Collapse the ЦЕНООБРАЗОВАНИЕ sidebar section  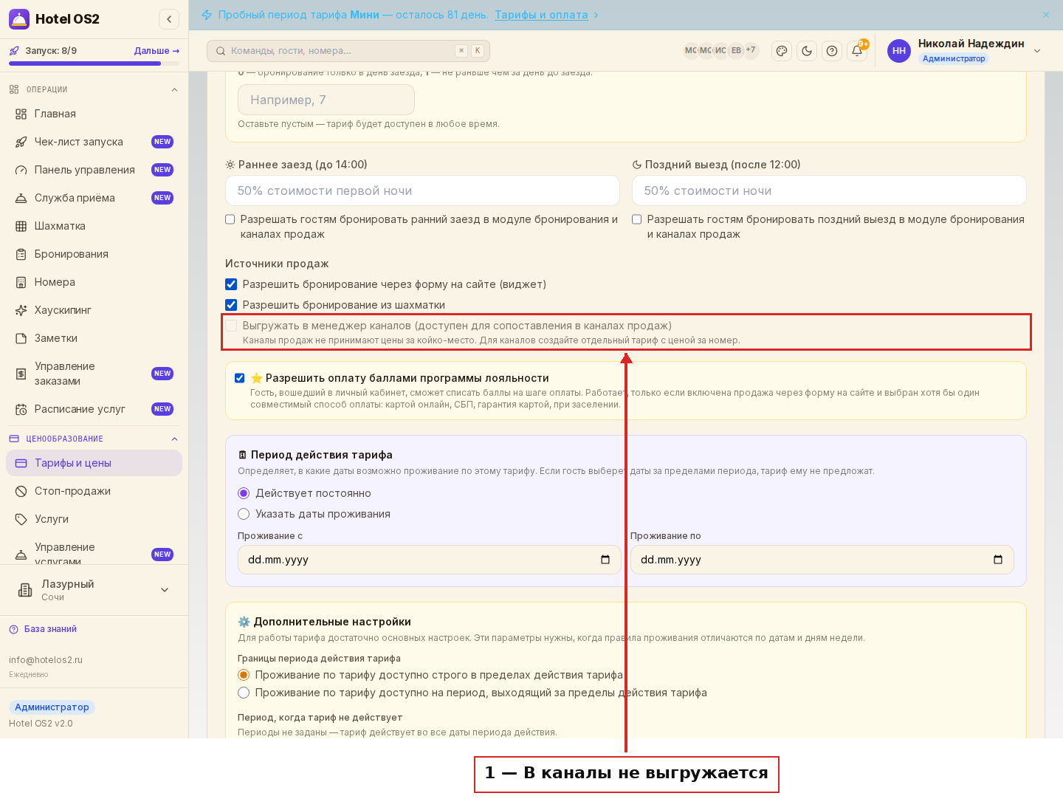[174, 439]
